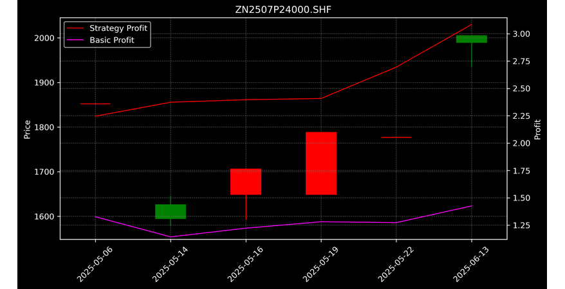
Task: Click the 2.25 profit tick label
Action: click(521, 116)
